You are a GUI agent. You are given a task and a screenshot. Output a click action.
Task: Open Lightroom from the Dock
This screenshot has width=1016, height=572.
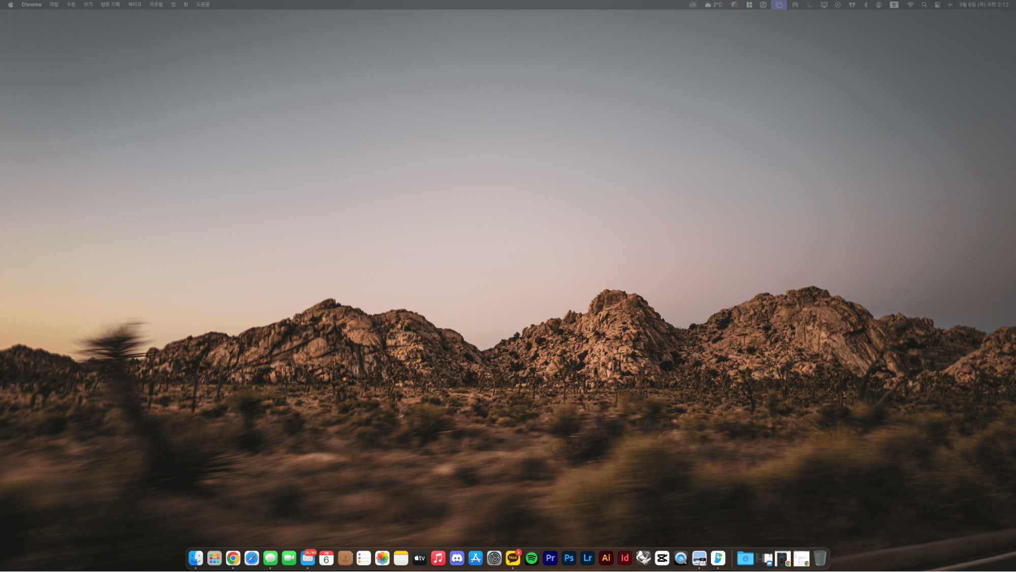588,558
